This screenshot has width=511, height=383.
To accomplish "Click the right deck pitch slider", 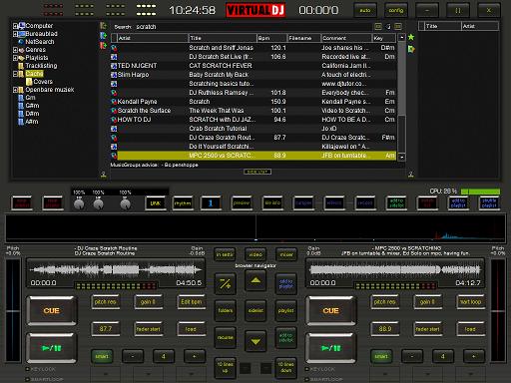I will [x=498, y=310].
